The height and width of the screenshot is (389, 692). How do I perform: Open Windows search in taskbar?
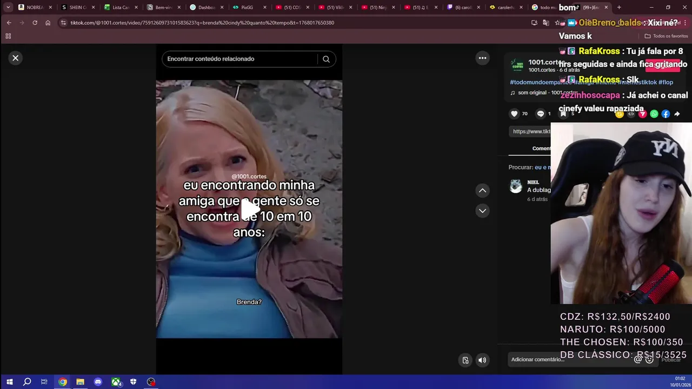click(x=27, y=382)
